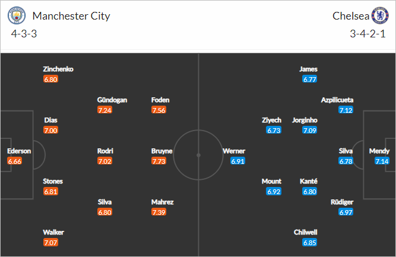Click on player Werner's name

pos(234,151)
